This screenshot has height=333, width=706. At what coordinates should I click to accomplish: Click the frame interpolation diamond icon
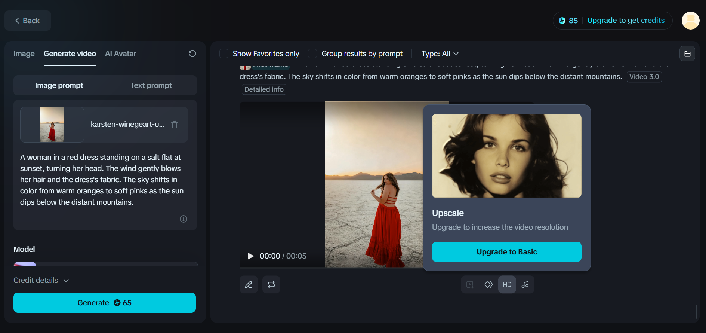488,285
